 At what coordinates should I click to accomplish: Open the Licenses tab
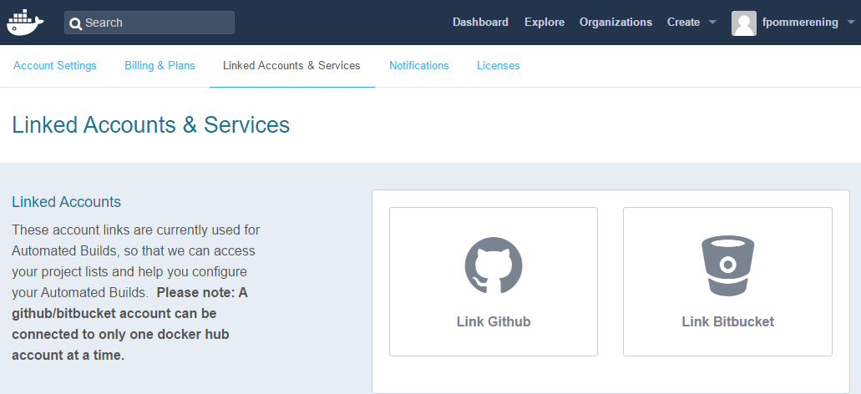(x=498, y=65)
